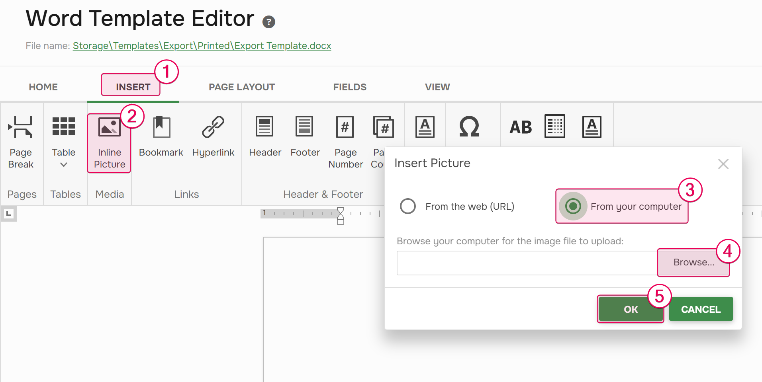Insert a Header
The image size is (762, 382).
265,136
